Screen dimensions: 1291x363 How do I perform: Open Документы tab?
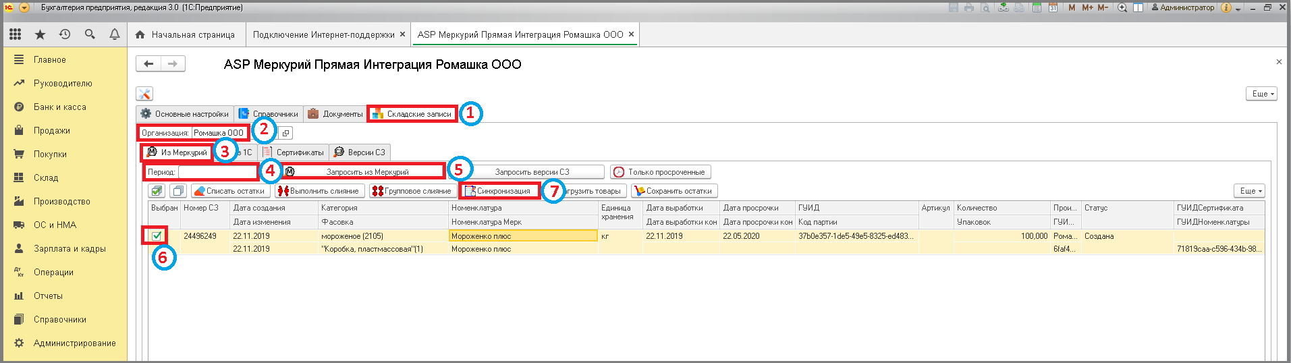(x=335, y=113)
